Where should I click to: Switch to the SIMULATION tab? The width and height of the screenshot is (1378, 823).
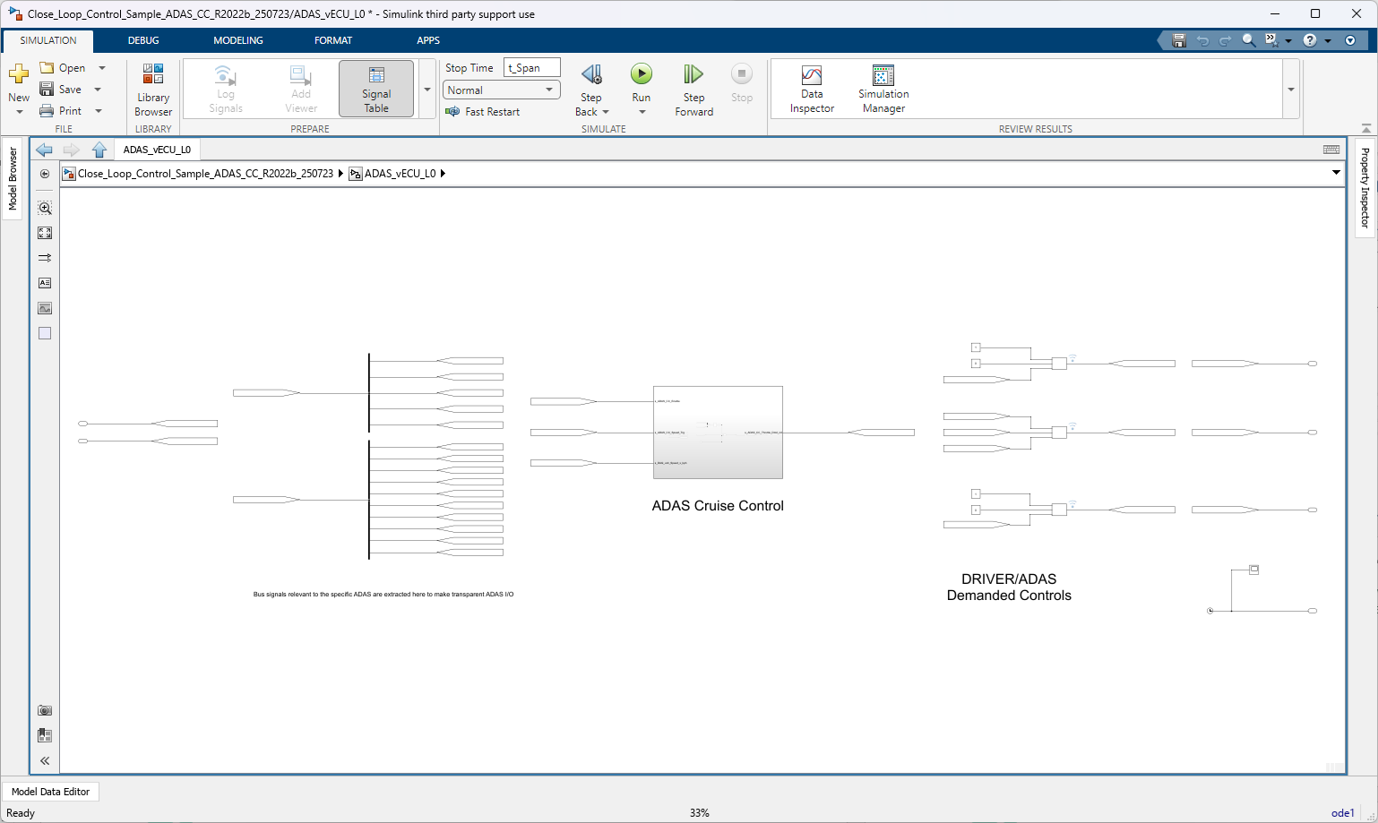48,40
